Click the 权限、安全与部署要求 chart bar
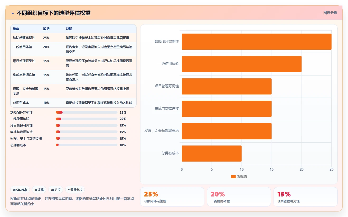Image resolution: width=348 pixels, height=217 pixels. pyautogui.click(x=227, y=131)
